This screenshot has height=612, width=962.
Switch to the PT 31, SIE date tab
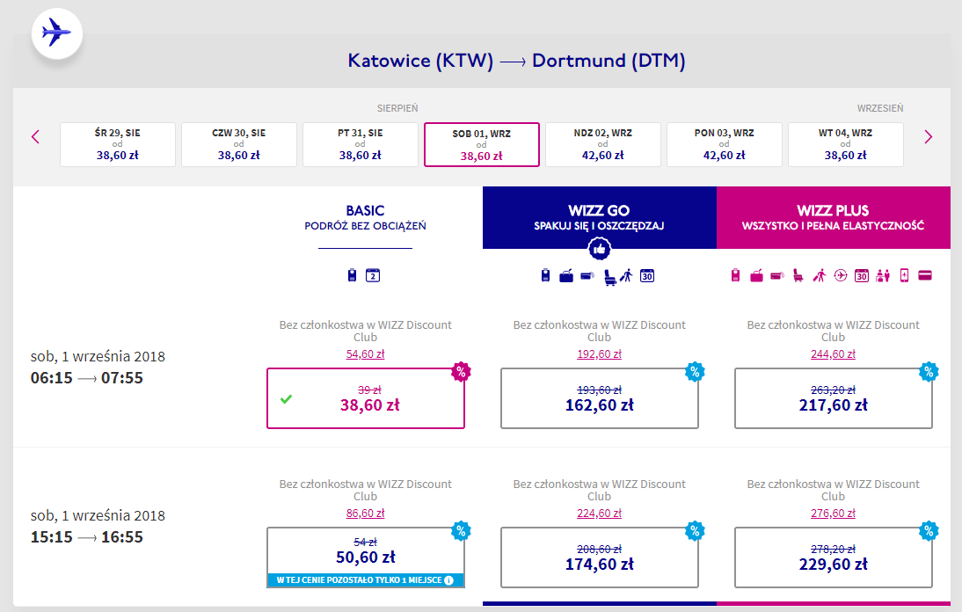pos(361,144)
